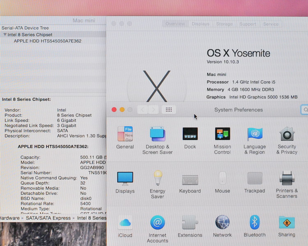The height and width of the screenshot is (246, 308).
Task: Click Hardware in the path bar
Action: tap(9, 218)
